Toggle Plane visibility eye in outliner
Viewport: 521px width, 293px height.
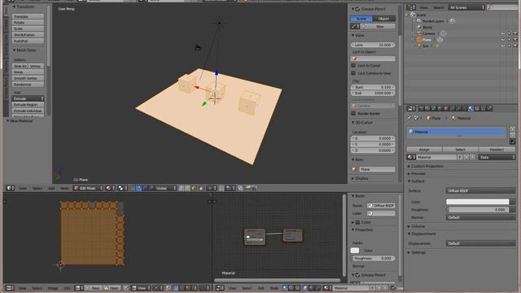click(x=503, y=40)
